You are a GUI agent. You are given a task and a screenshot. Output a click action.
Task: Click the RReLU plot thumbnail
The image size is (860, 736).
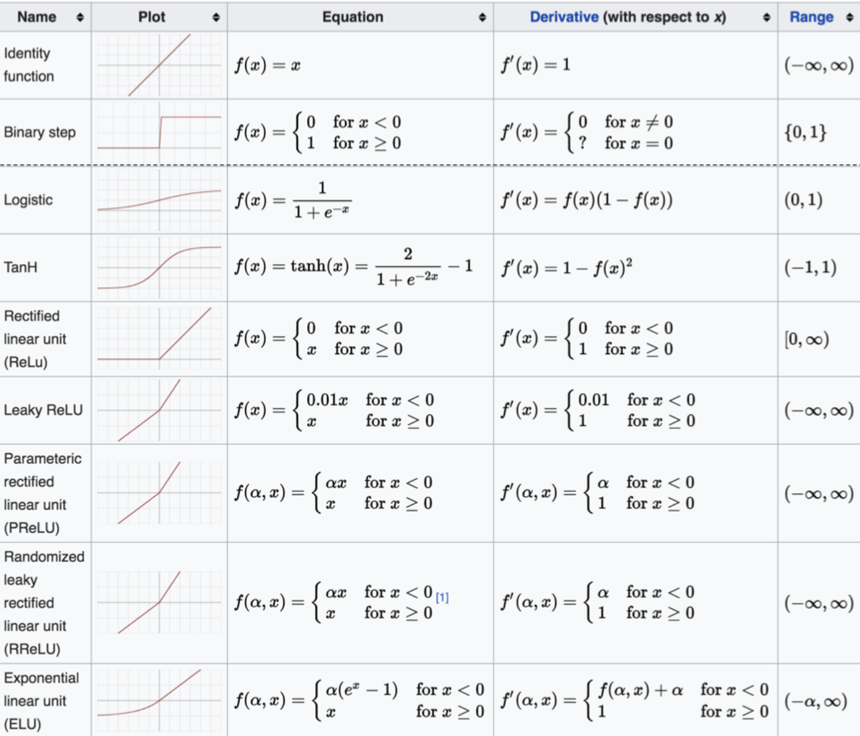(159, 602)
